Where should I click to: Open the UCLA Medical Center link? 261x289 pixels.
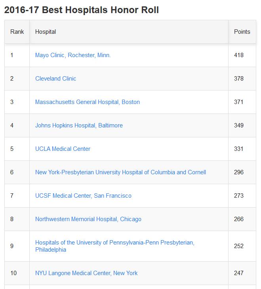pos(63,149)
